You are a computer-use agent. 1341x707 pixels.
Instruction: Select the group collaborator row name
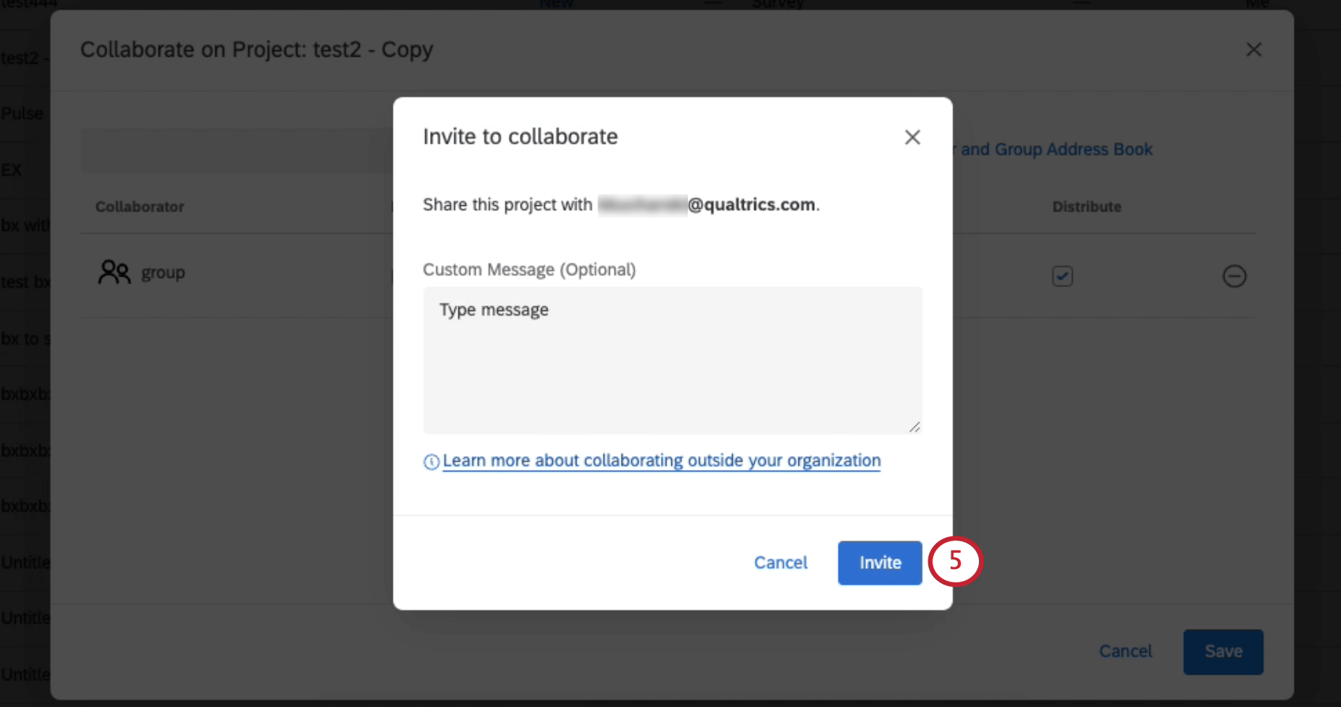163,273
